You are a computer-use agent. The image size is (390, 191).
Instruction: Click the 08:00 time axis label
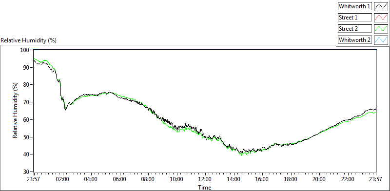click(148, 179)
